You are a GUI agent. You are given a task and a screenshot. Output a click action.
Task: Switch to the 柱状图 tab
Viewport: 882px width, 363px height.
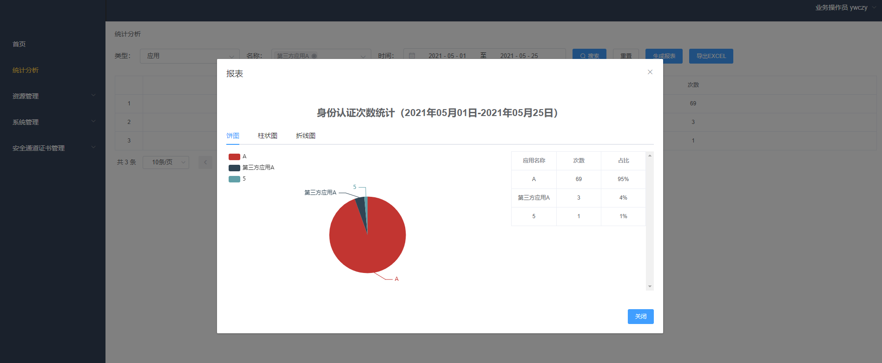(x=268, y=136)
